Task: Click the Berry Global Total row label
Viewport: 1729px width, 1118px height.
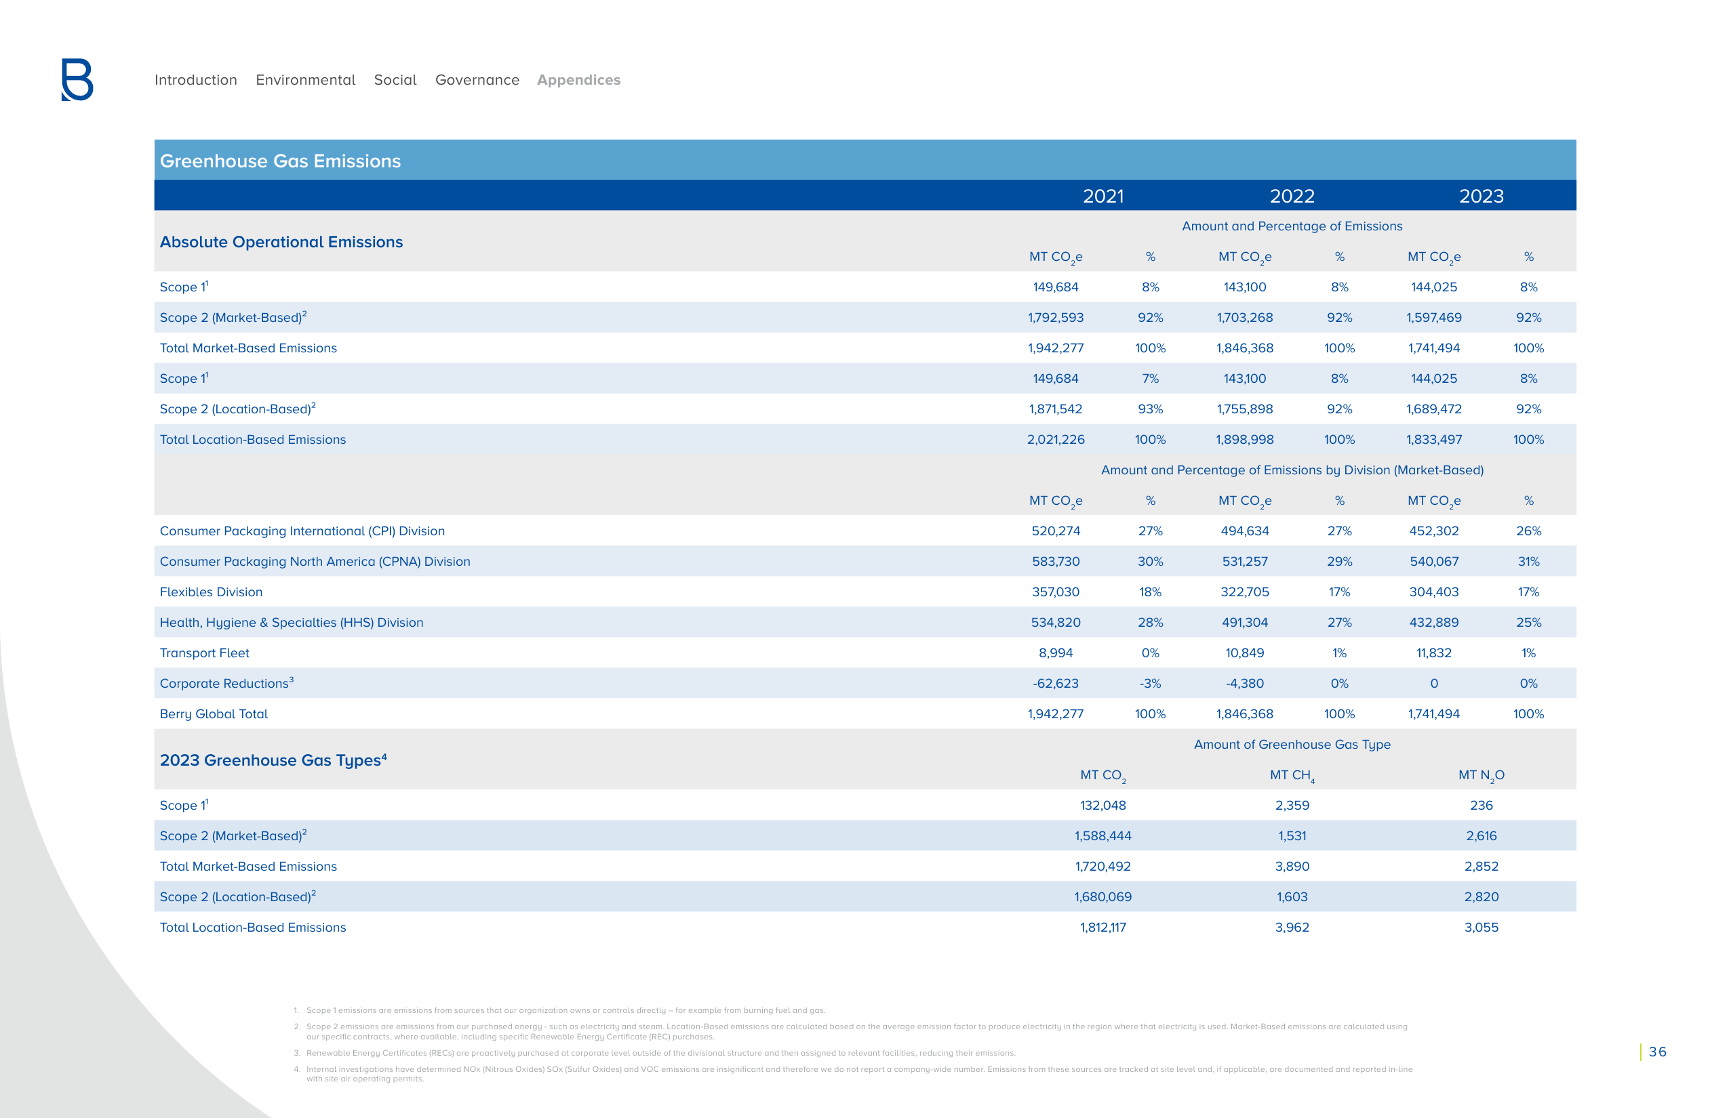Action: pos(214,713)
